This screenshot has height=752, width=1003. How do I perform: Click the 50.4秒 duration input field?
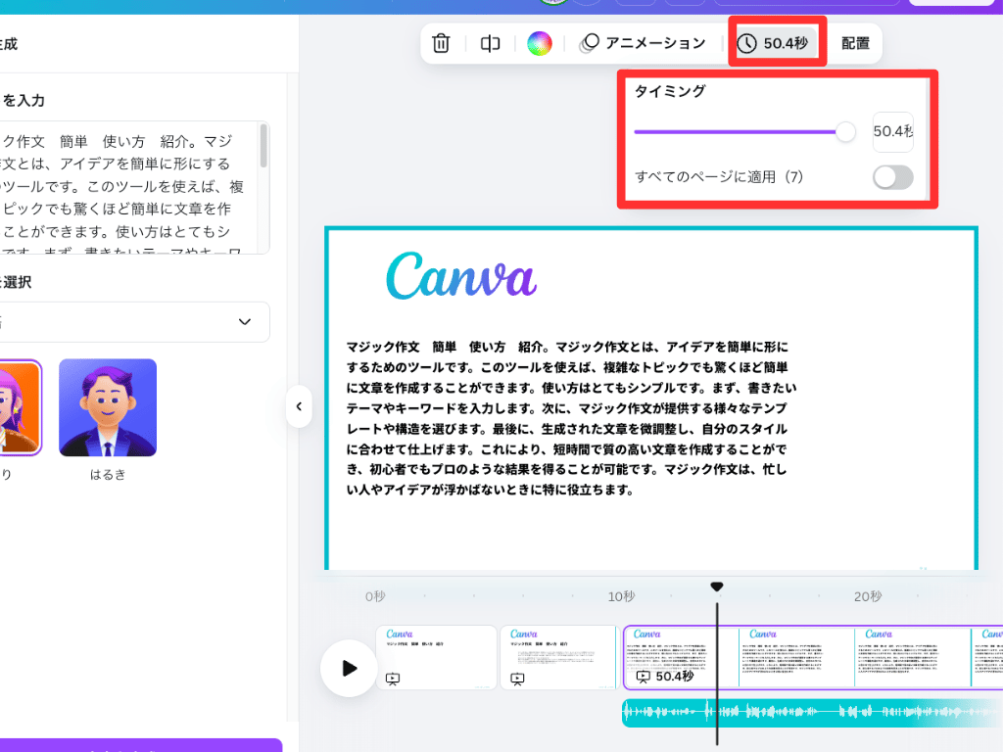pos(893,132)
